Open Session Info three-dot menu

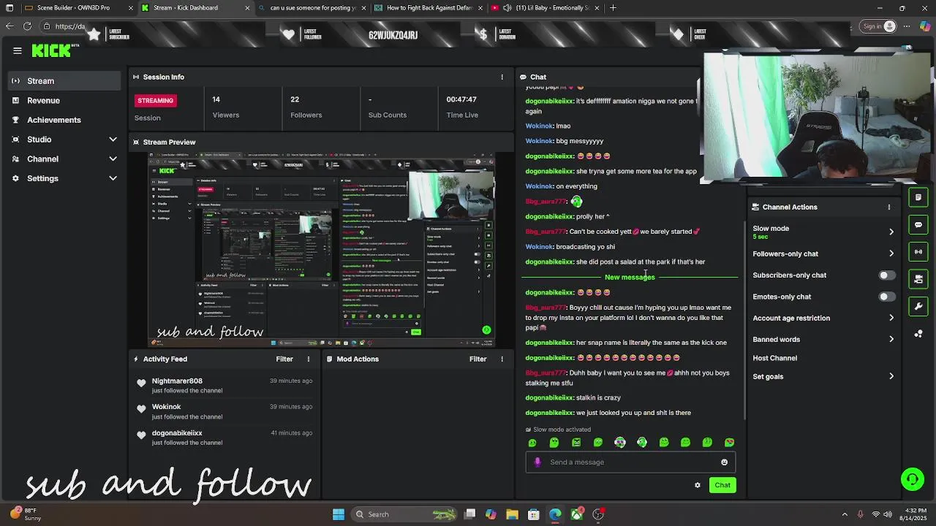[502, 77]
